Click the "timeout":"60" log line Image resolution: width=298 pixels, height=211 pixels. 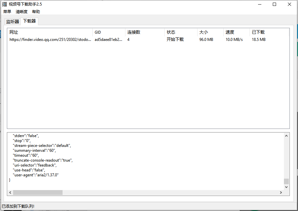pyautogui.click(x=26, y=155)
